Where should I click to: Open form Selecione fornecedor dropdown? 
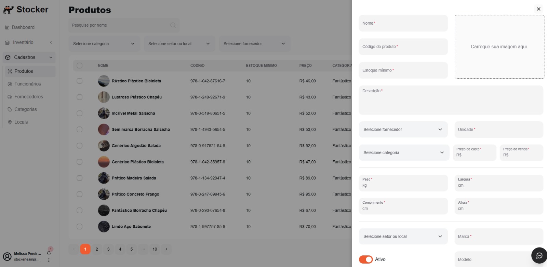pos(403,130)
